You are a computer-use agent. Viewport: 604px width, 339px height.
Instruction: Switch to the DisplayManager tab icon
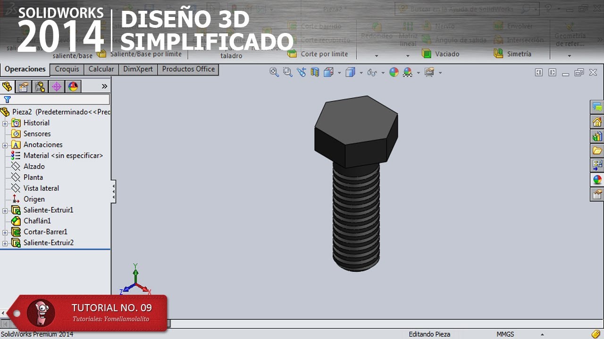(x=73, y=86)
